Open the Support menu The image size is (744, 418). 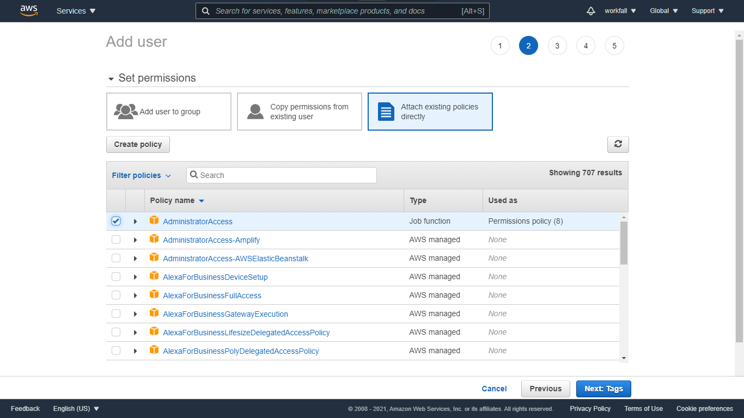(708, 11)
